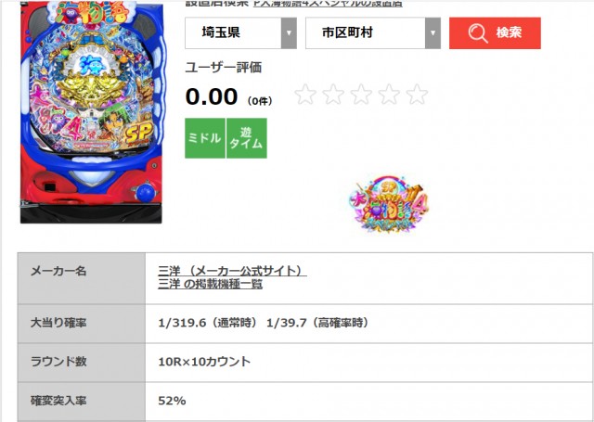Click the (0件) review count
Screen dimensions: 594x422
260,101
